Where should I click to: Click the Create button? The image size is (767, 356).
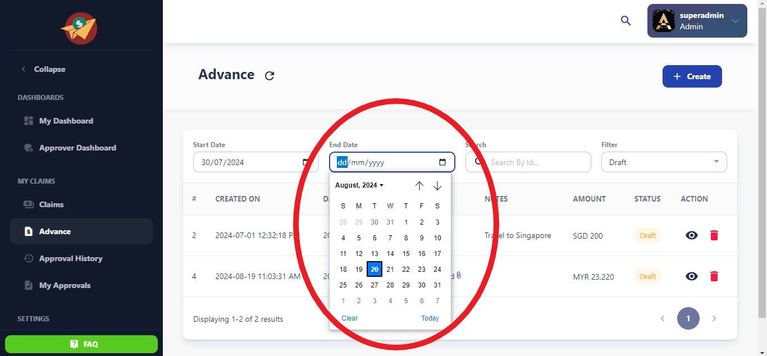692,76
